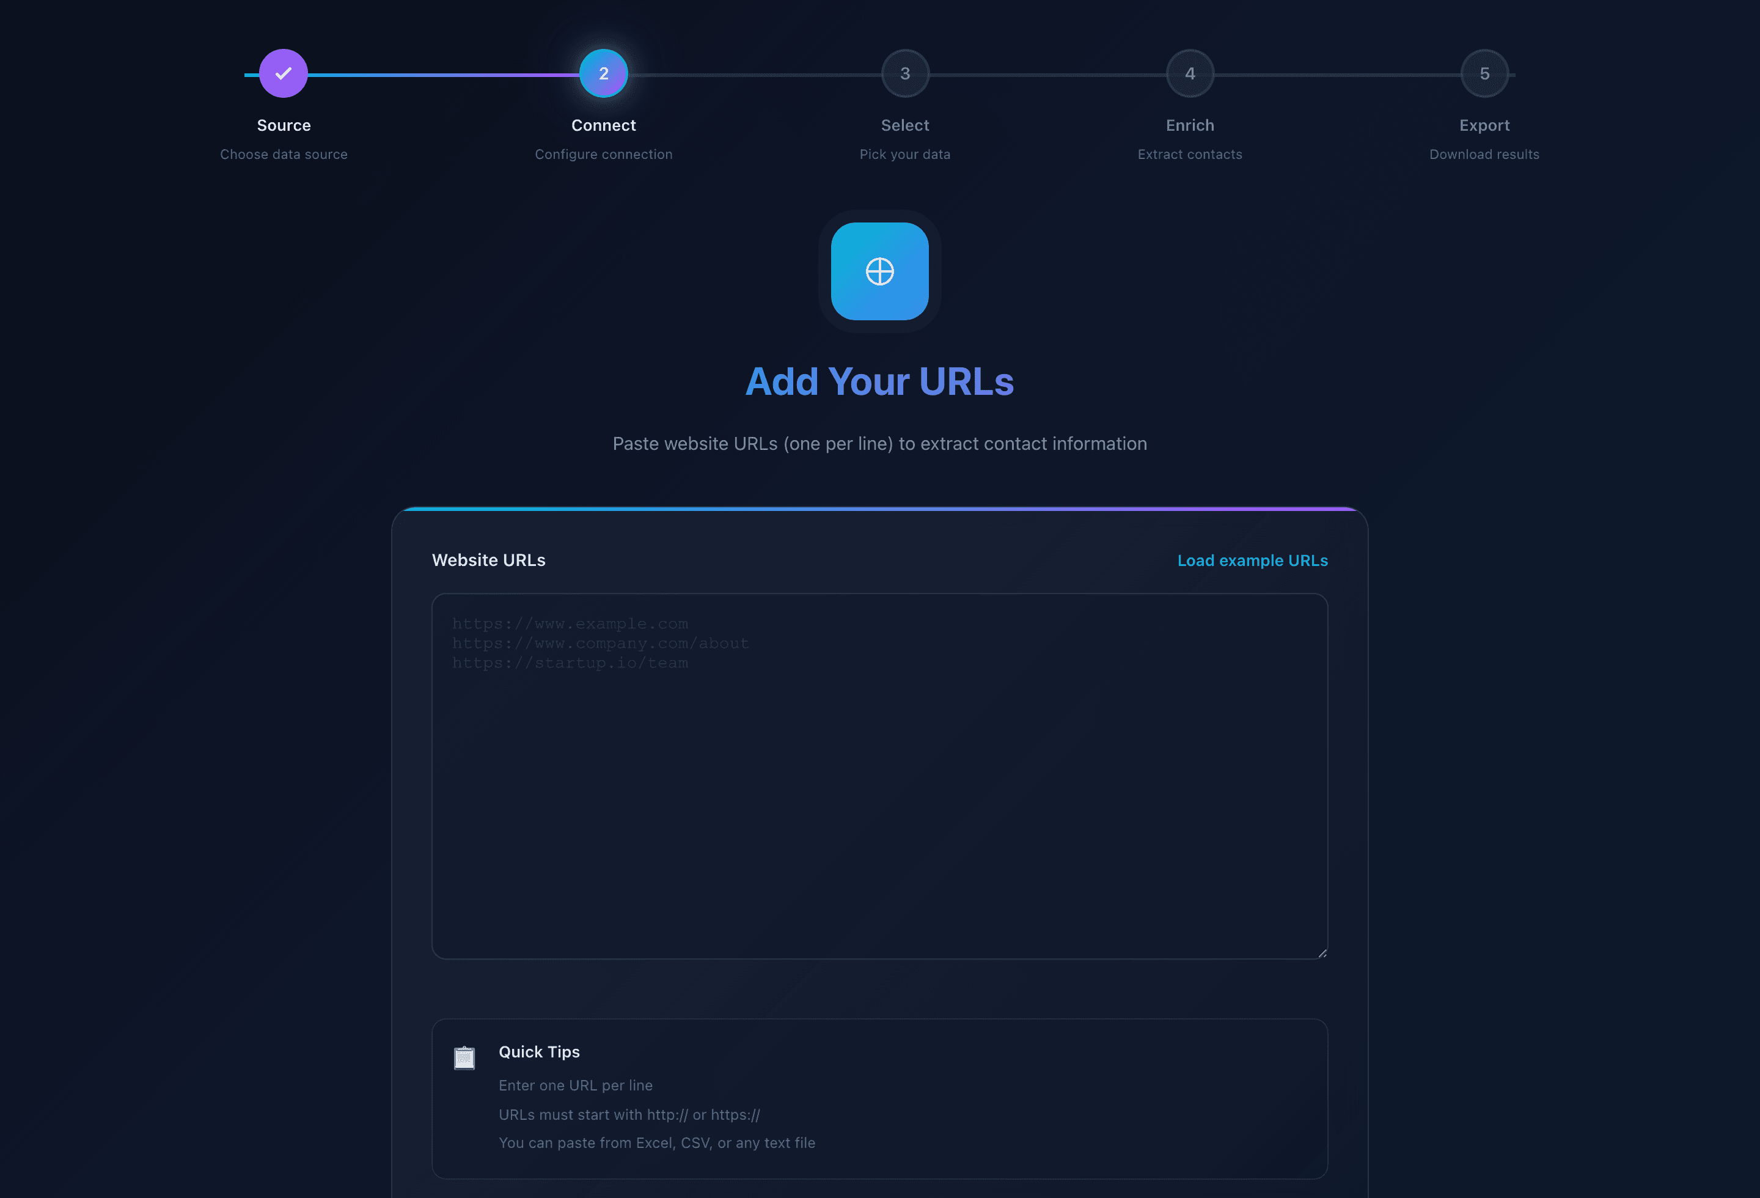Click the Select step label

click(x=905, y=126)
